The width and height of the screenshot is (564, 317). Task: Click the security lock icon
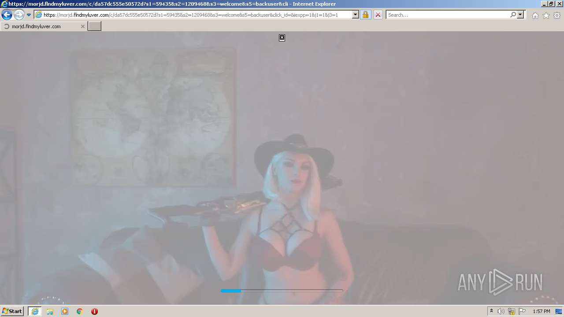click(365, 15)
